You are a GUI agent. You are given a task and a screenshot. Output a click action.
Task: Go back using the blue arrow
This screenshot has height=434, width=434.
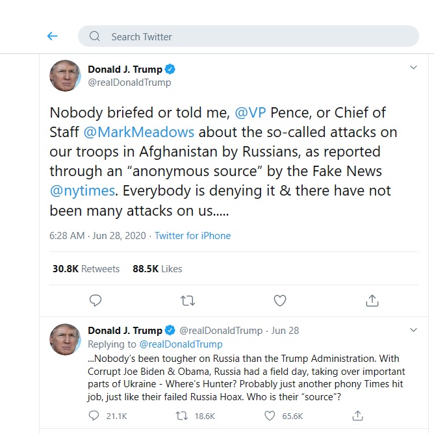(x=53, y=36)
